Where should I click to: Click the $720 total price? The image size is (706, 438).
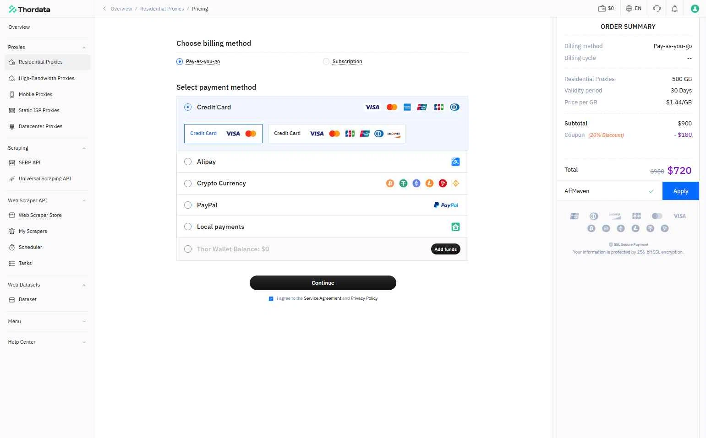click(679, 171)
